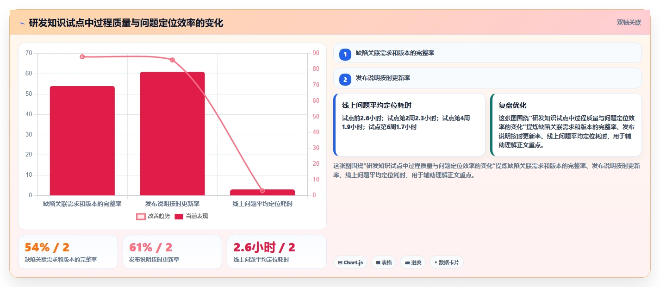
Task: Toggle the 改善趋势 legend entry
Action: [153, 216]
